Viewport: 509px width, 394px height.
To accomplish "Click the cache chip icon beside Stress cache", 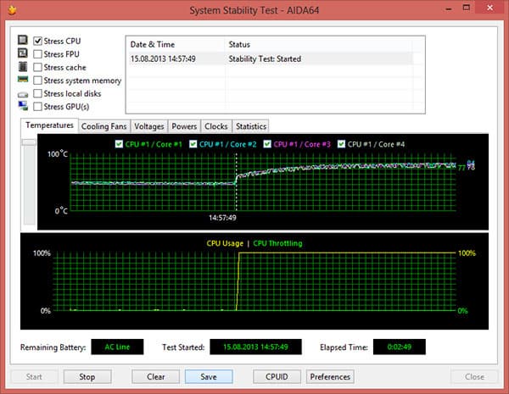I will coord(22,66).
